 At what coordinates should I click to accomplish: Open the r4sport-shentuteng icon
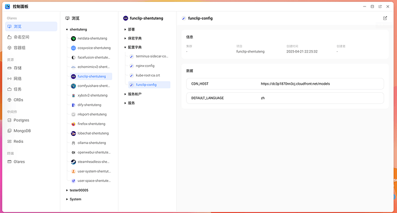(x=74, y=115)
